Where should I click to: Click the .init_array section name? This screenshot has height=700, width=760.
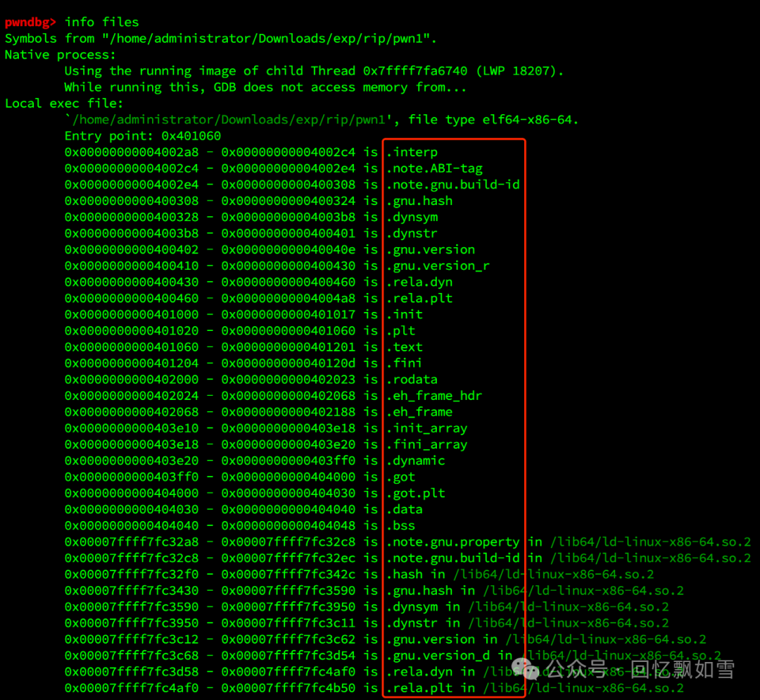coord(426,428)
